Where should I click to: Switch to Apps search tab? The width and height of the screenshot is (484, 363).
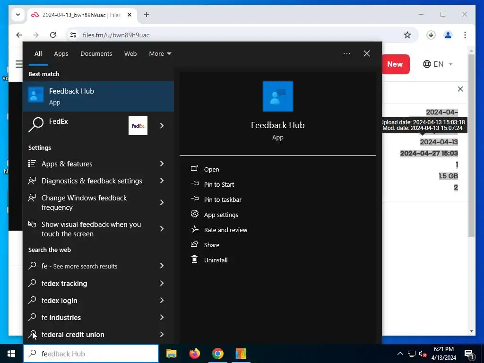61,53
